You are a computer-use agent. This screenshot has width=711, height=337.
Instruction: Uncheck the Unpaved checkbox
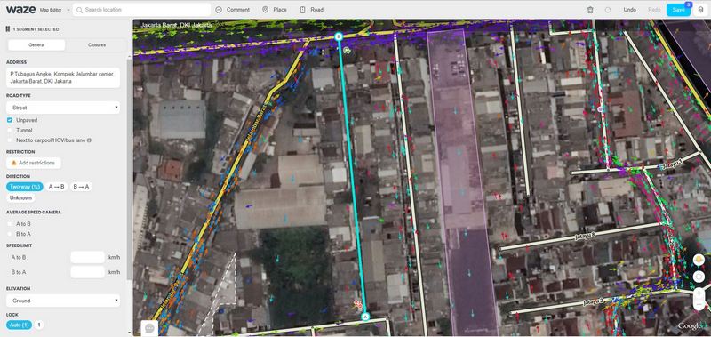point(10,120)
